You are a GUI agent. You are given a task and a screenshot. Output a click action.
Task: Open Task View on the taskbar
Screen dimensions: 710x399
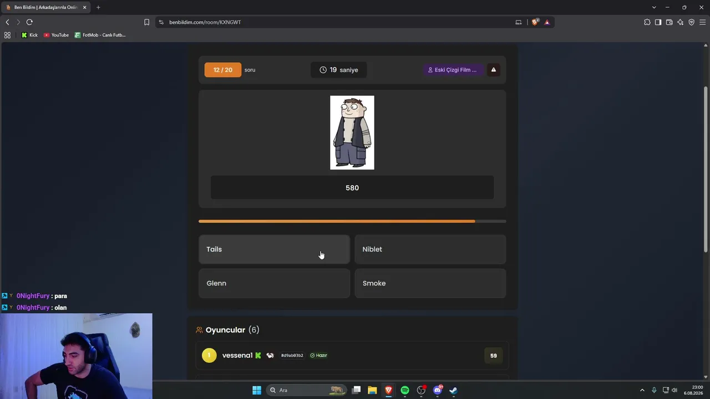(x=357, y=390)
